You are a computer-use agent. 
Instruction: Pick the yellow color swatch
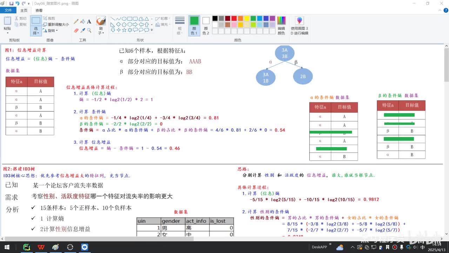pyautogui.click(x=247, y=18)
